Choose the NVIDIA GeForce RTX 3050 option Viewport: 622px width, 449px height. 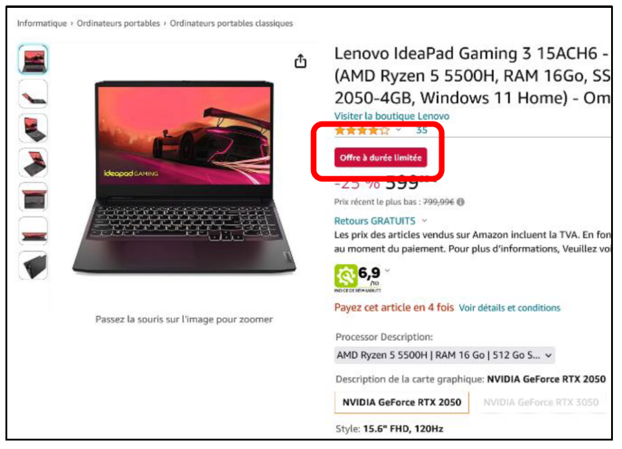click(x=541, y=402)
